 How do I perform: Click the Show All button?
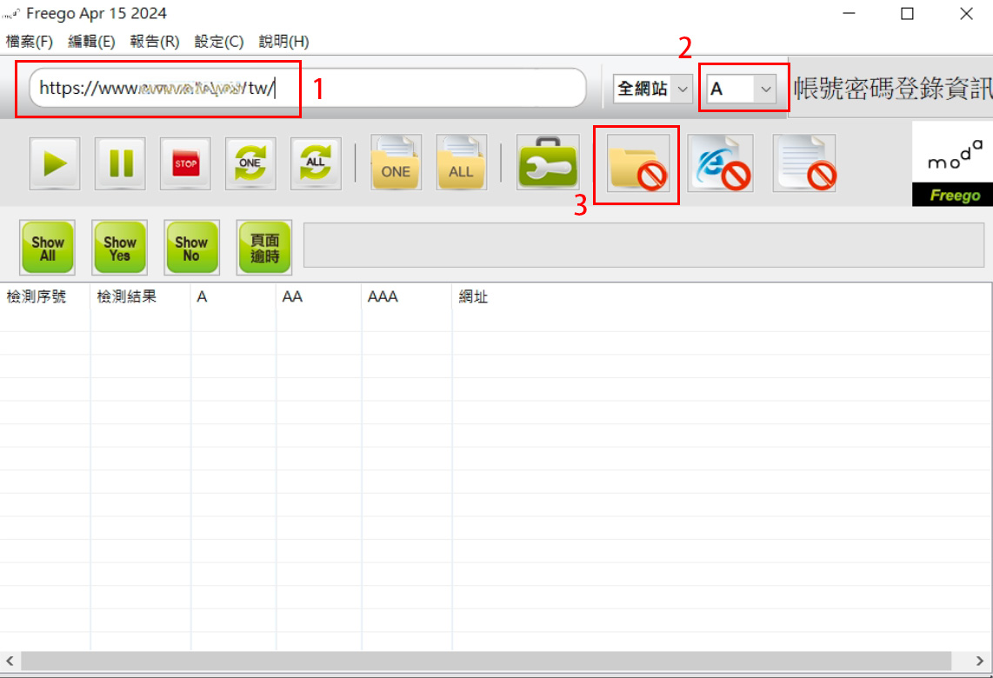tap(48, 248)
